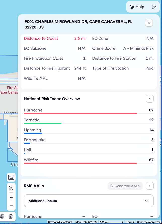
Task: Click the globe map view icon
Action: tap(2, 216)
